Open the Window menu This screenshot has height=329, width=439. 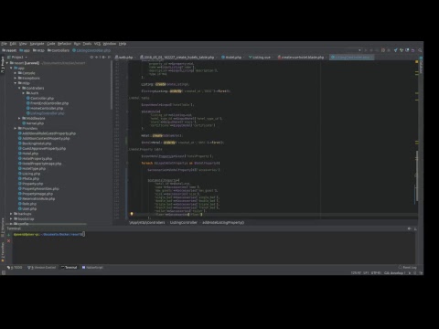click(x=110, y=44)
